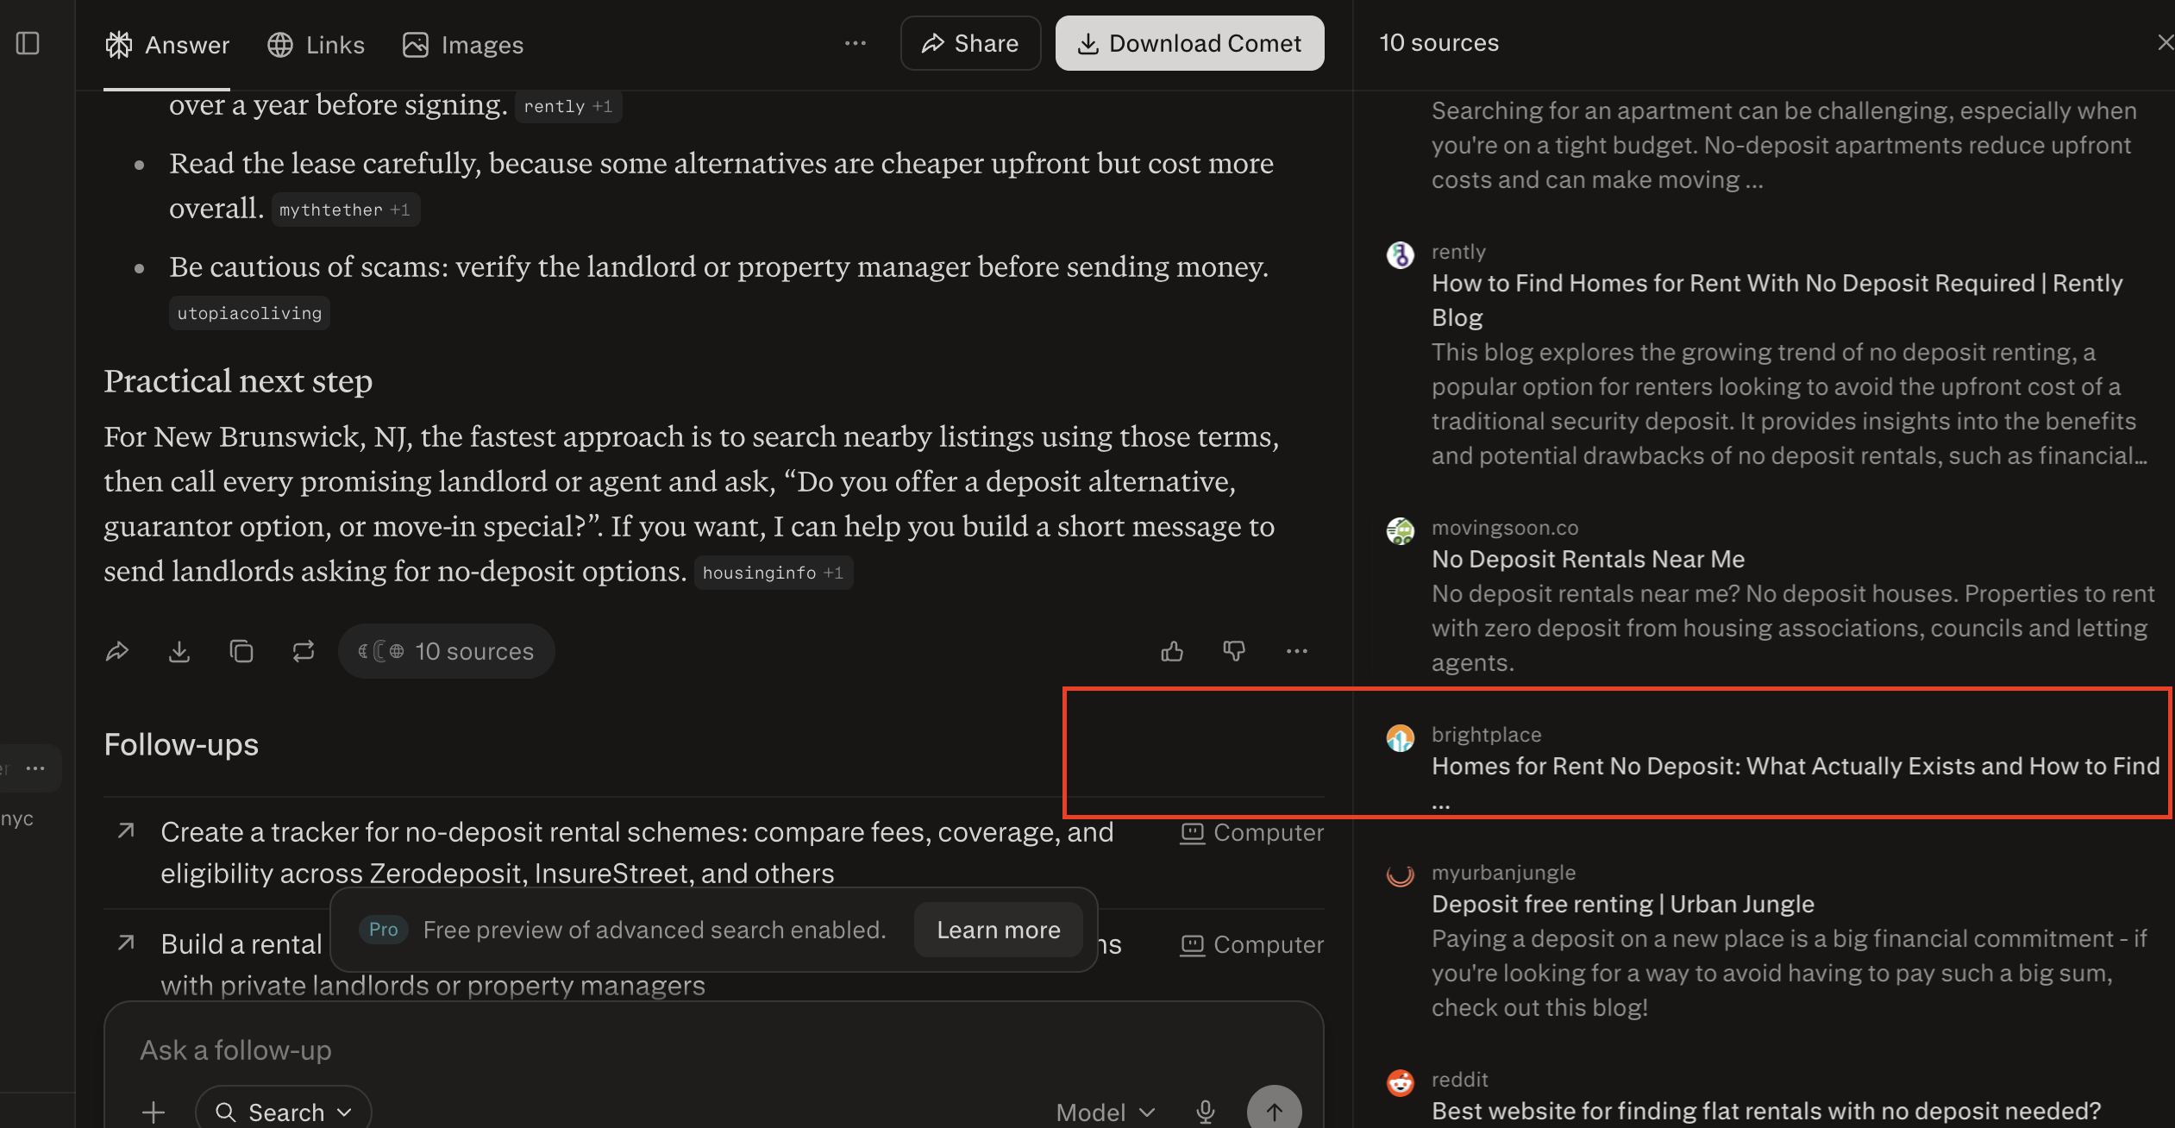
Task: Open the 'No Deposit Rentals Near Me' source
Action: (x=1589, y=559)
